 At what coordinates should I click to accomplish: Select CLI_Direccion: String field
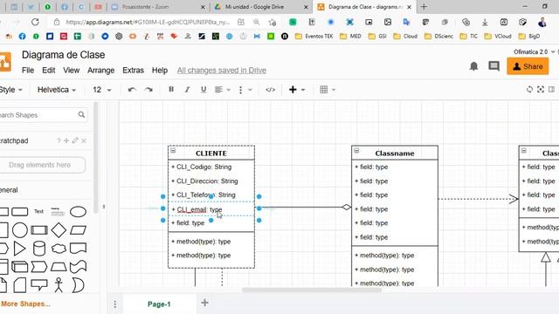(x=211, y=181)
